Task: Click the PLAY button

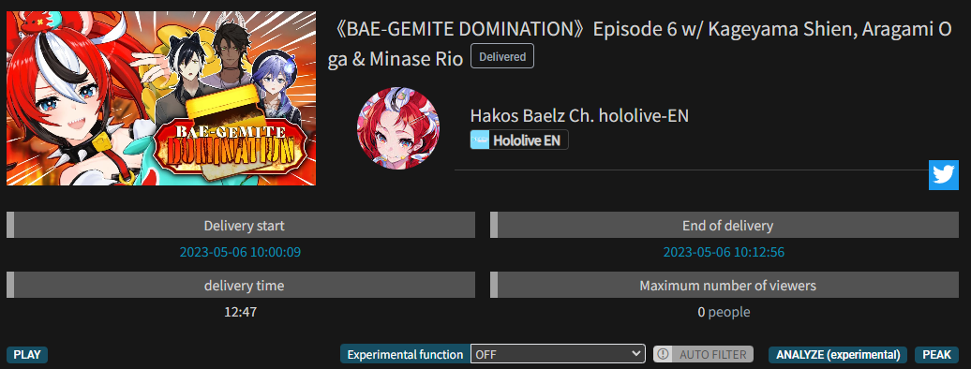Action: coord(27,355)
